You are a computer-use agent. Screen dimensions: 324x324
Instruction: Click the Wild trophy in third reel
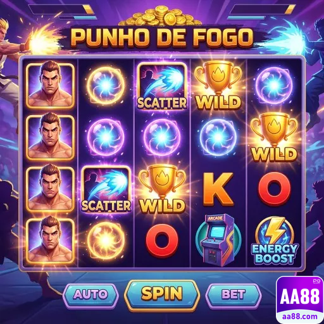pos(162,189)
